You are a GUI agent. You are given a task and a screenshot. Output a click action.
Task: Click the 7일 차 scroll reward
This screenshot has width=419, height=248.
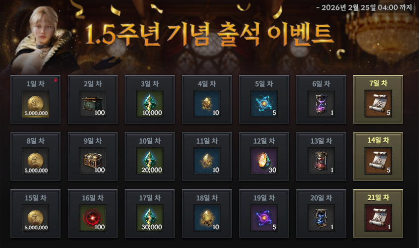(378, 104)
